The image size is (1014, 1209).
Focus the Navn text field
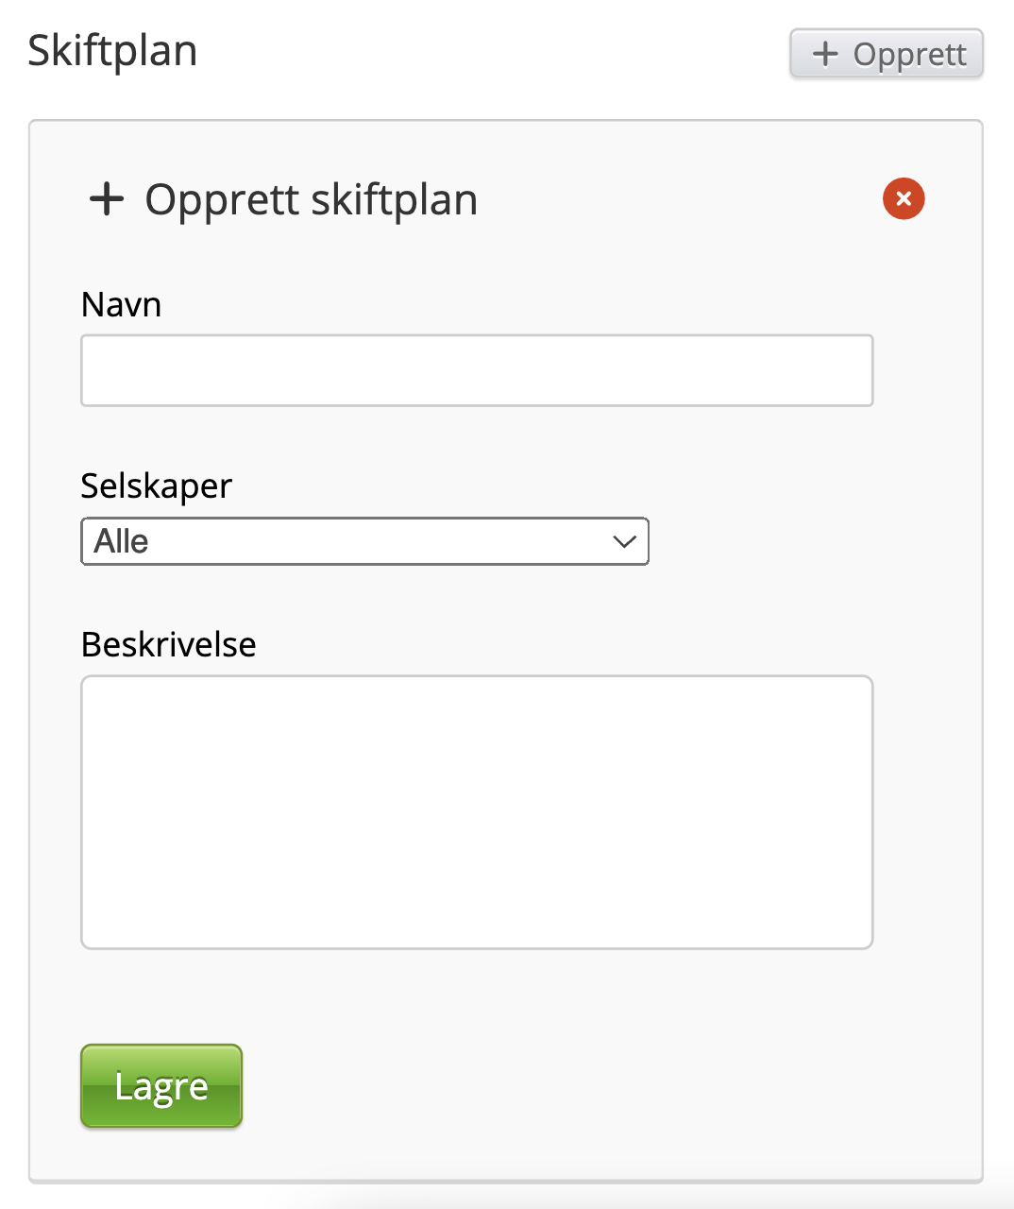[477, 370]
